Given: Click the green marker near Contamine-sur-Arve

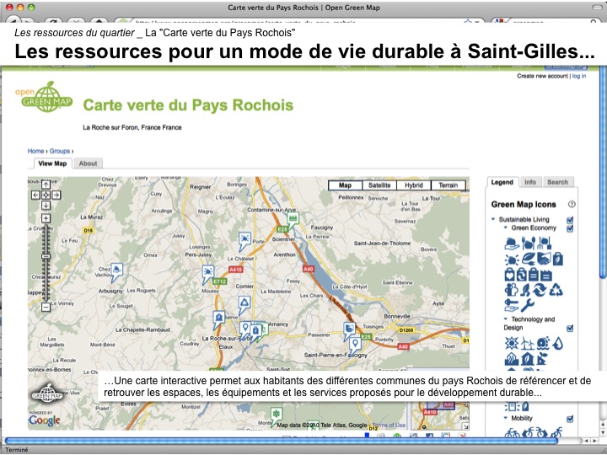Looking at the screenshot, I should coord(284,229).
